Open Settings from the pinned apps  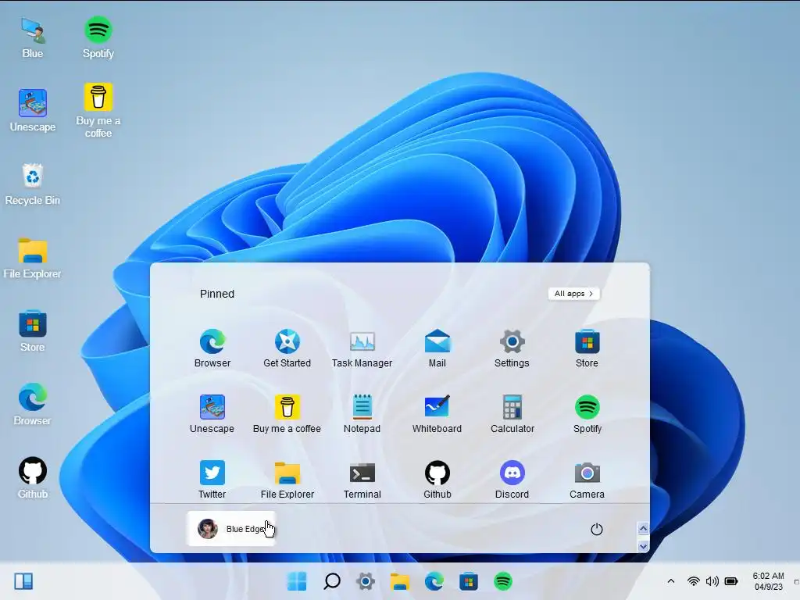click(512, 348)
